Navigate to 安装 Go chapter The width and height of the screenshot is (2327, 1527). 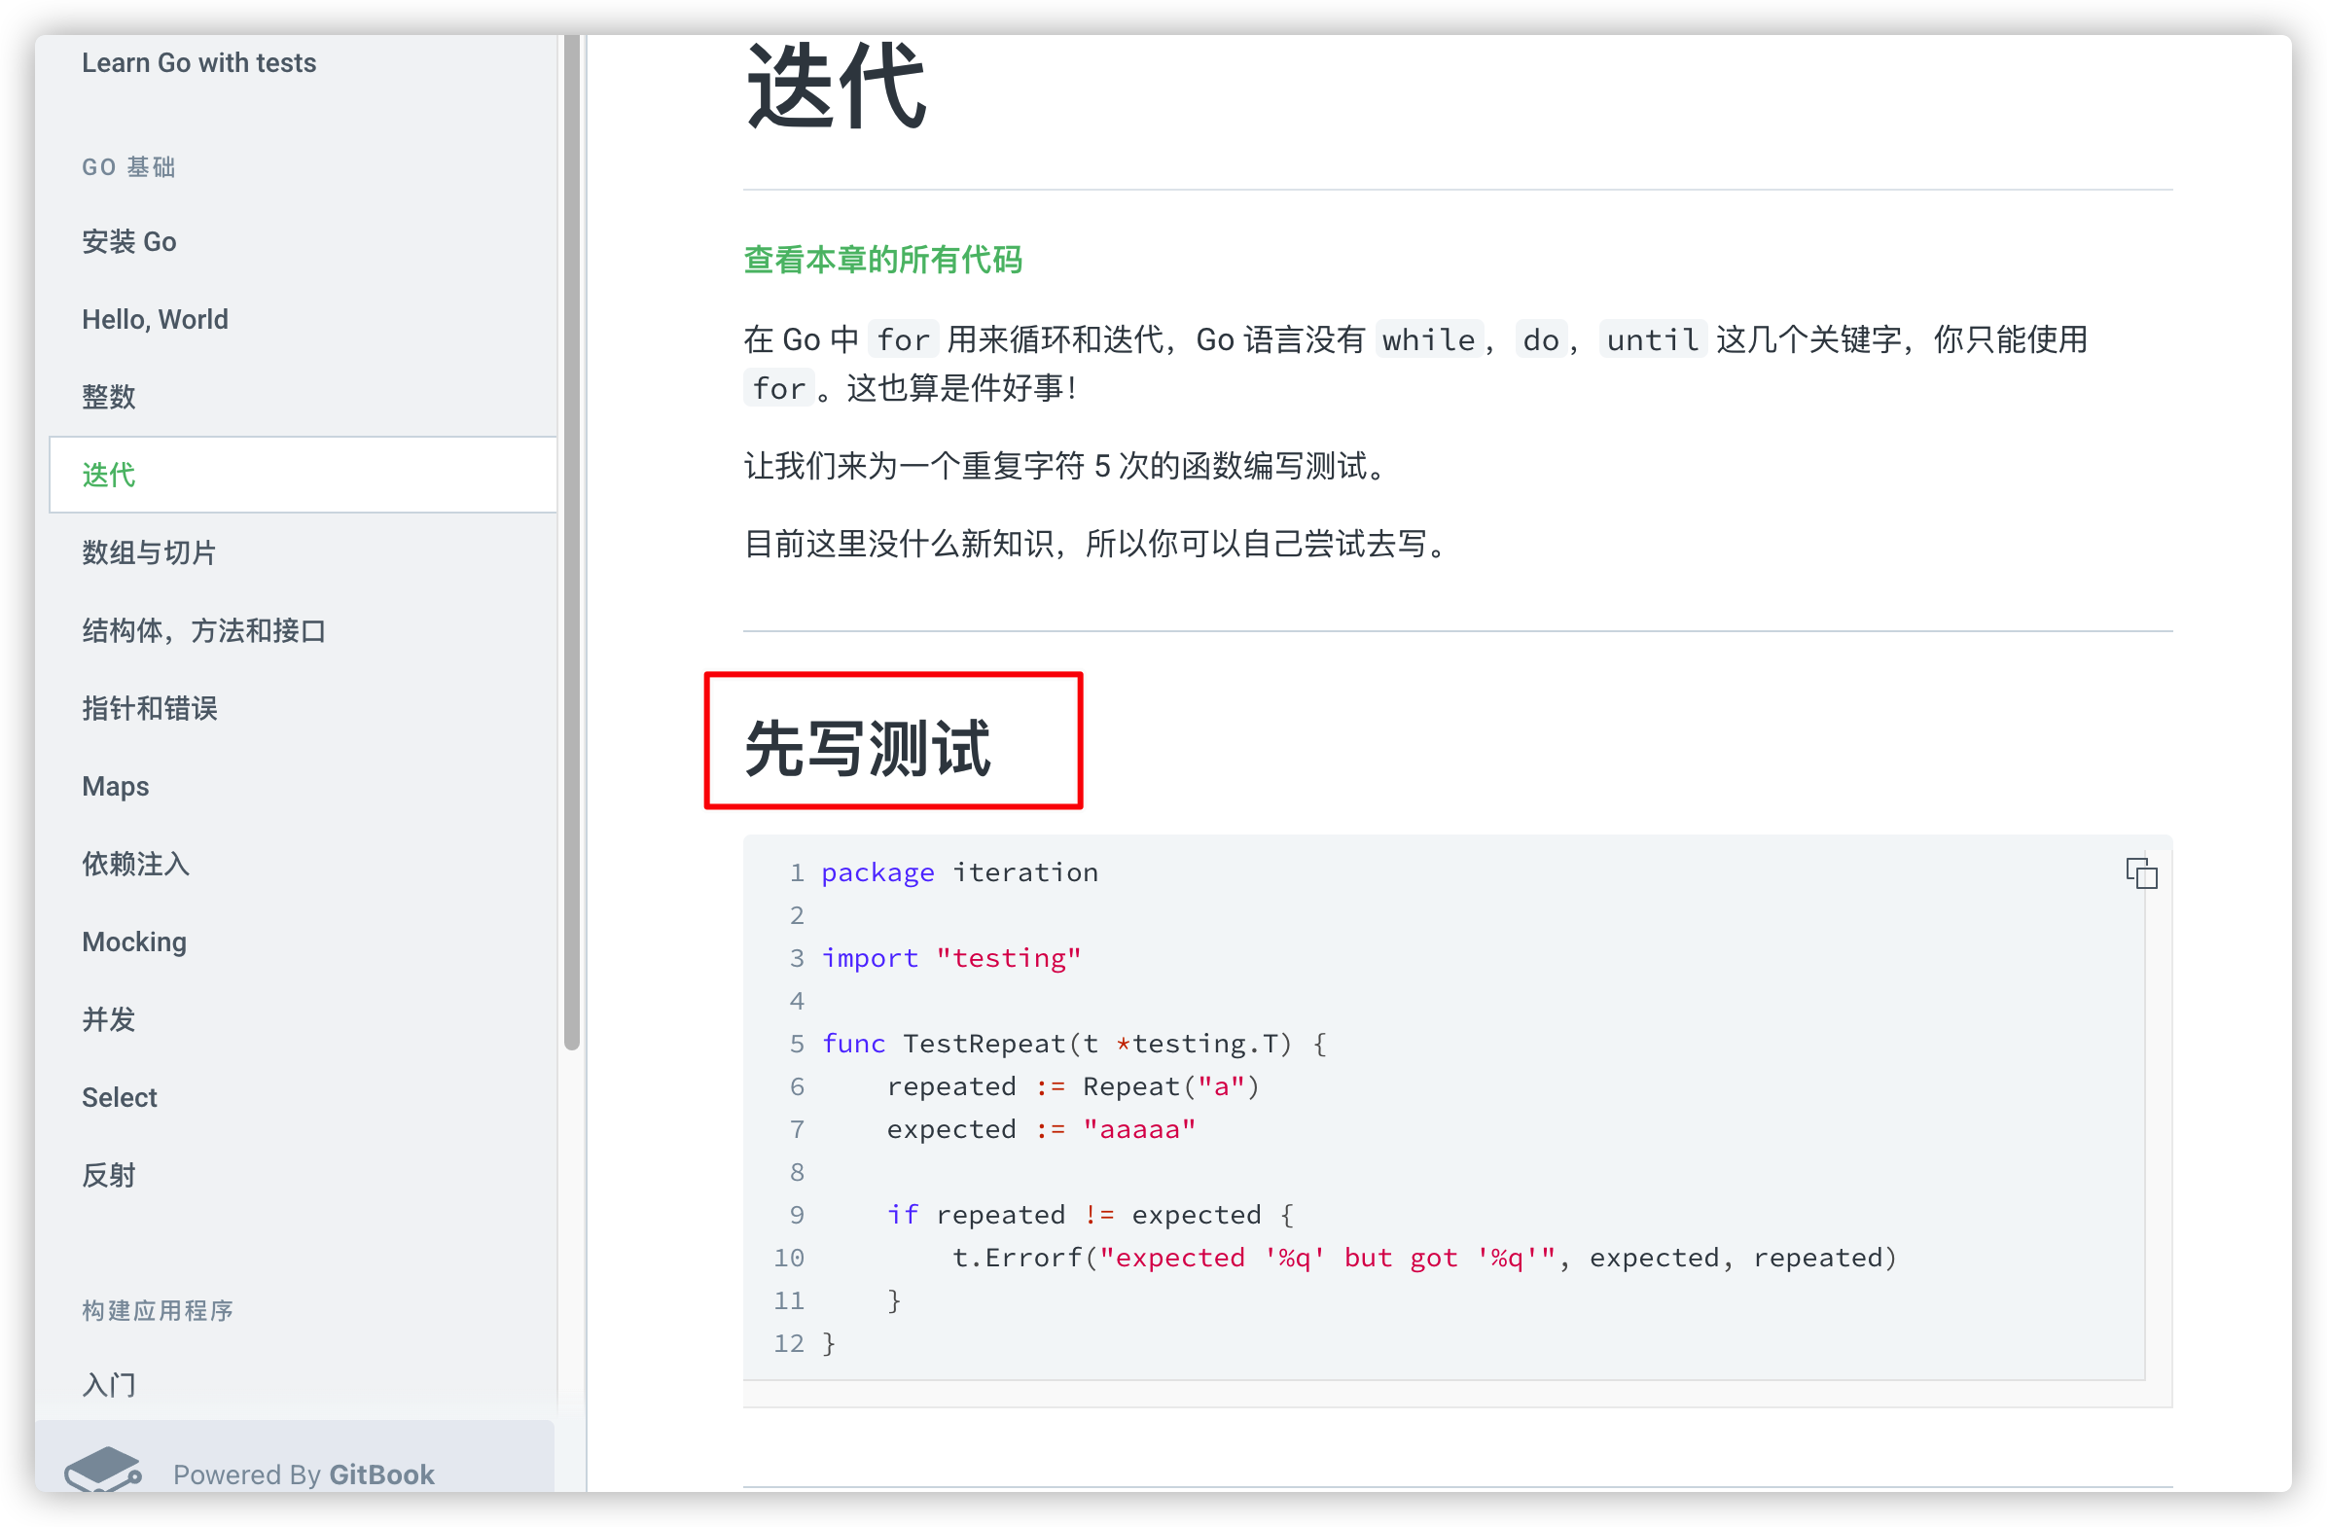129,241
